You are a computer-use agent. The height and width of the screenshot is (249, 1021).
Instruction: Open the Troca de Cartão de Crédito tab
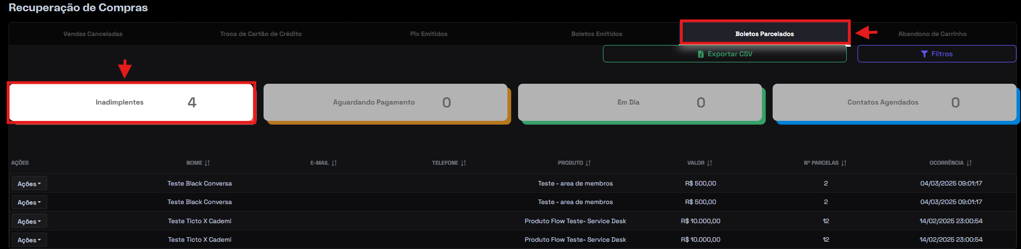point(261,34)
